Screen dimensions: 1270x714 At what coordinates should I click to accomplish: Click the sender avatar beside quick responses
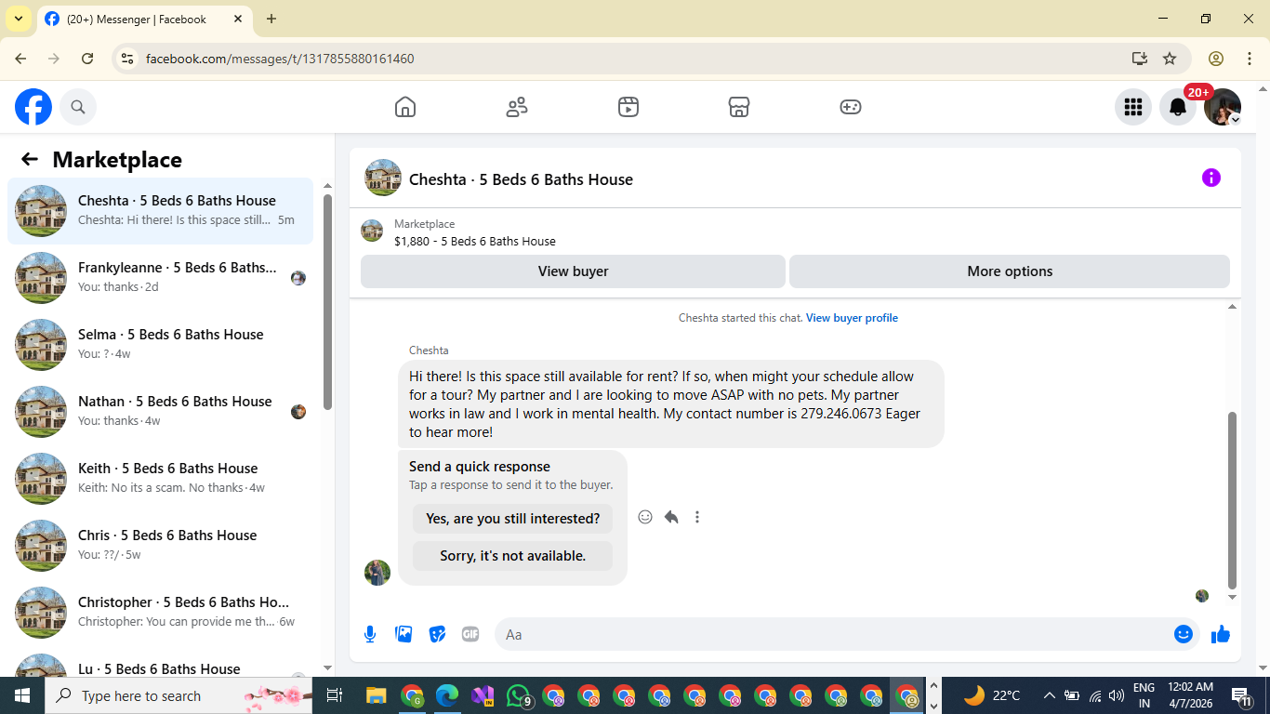point(377,573)
